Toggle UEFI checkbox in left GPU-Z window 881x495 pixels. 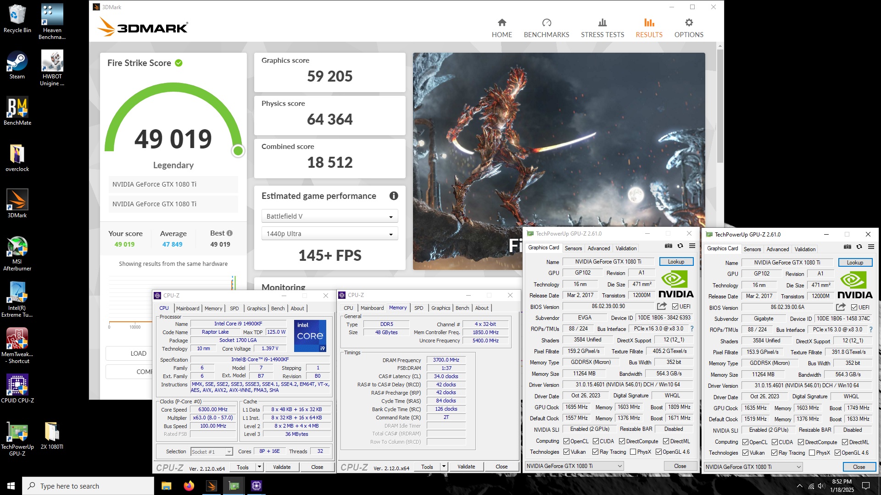pyautogui.click(x=675, y=307)
